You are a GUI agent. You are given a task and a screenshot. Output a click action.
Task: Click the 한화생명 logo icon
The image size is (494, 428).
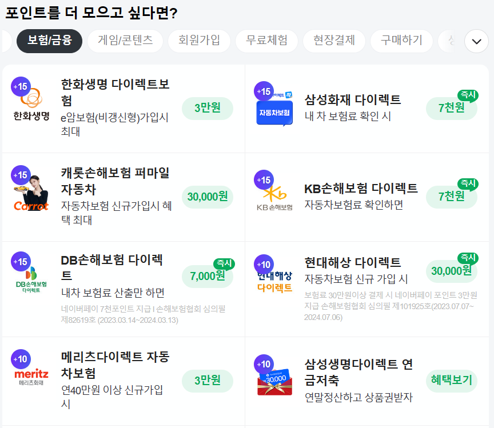point(31,104)
